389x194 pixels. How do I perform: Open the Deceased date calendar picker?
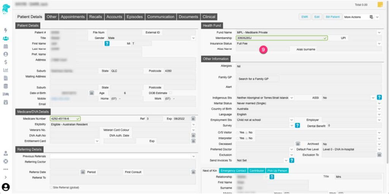(x=298, y=144)
